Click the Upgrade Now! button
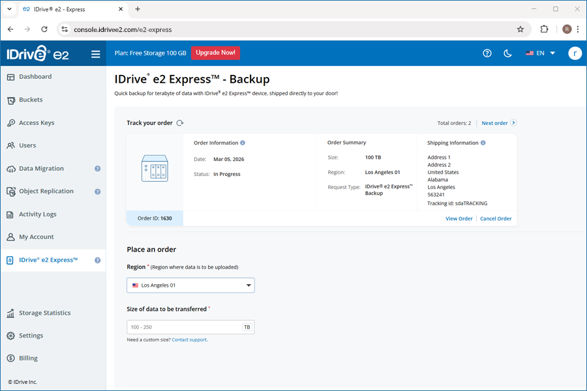587x391 pixels. click(215, 53)
